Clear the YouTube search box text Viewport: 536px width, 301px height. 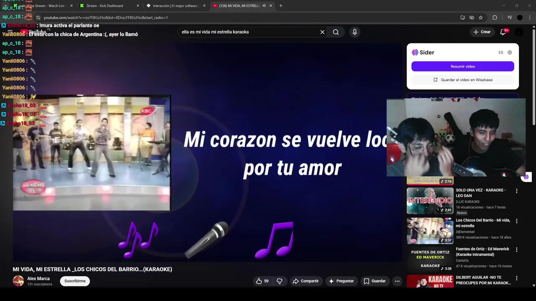coord(322,32)
